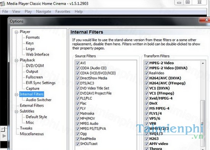
Task: Disable the Flac source filter
Action: [78, 104]
